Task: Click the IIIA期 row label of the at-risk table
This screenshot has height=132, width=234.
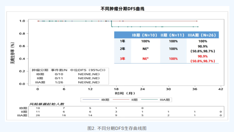Action: 22,115
